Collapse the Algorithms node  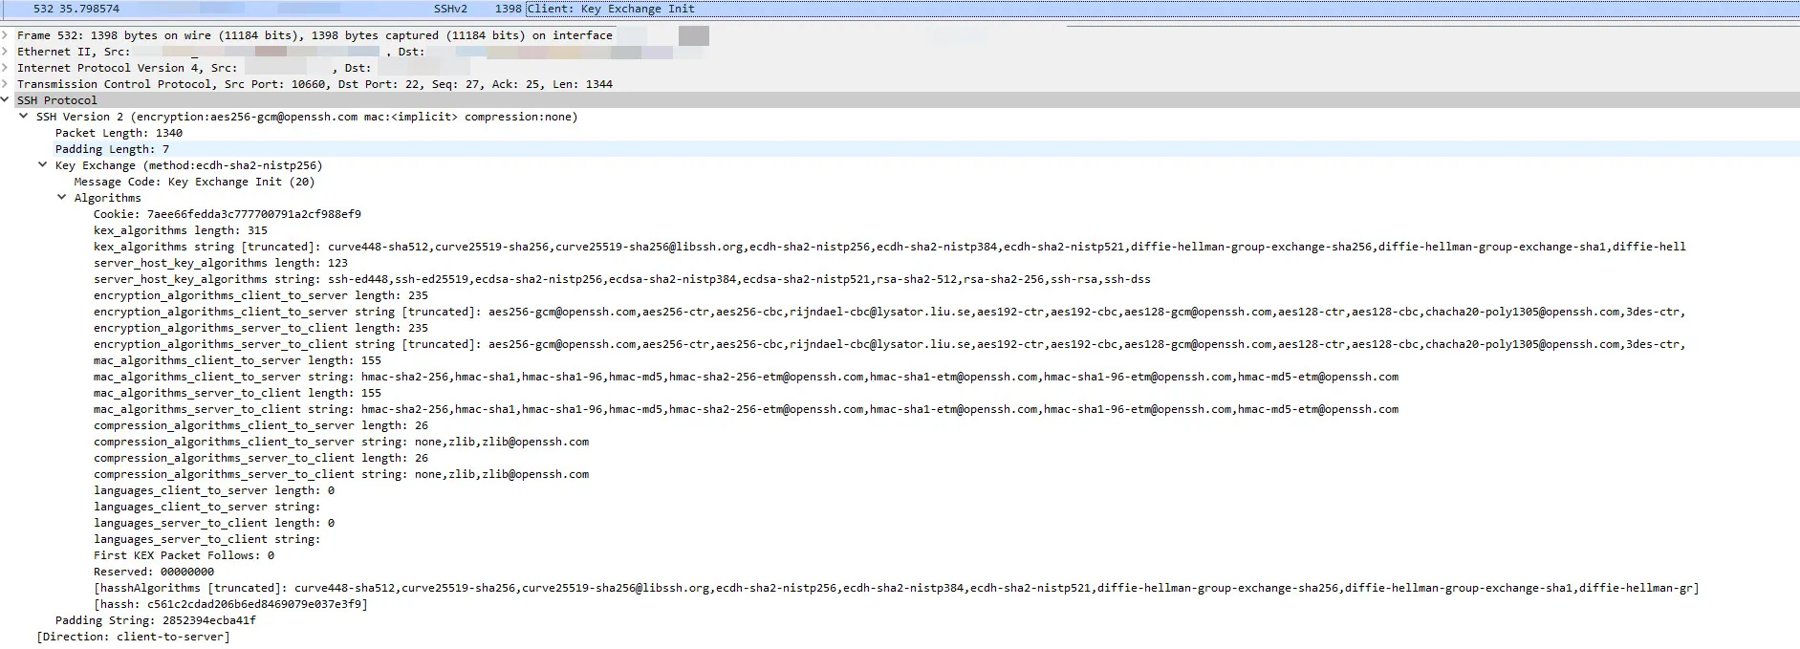62,198
